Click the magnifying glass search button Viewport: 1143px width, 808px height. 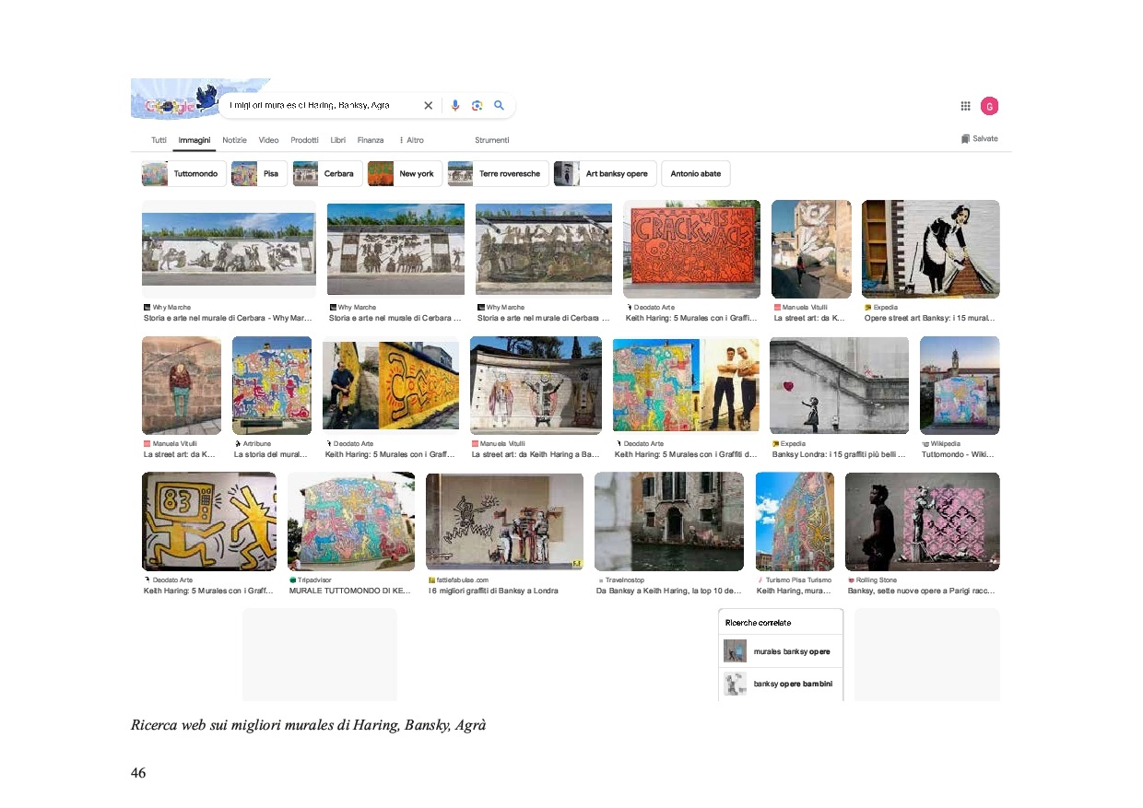coord(499,106)
